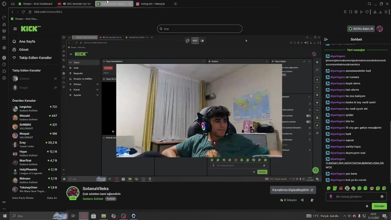The width and height of the screenshot is (391, 220).
Task: Jump to Yeni mesajlar in chat
Action: click(356, 50)
